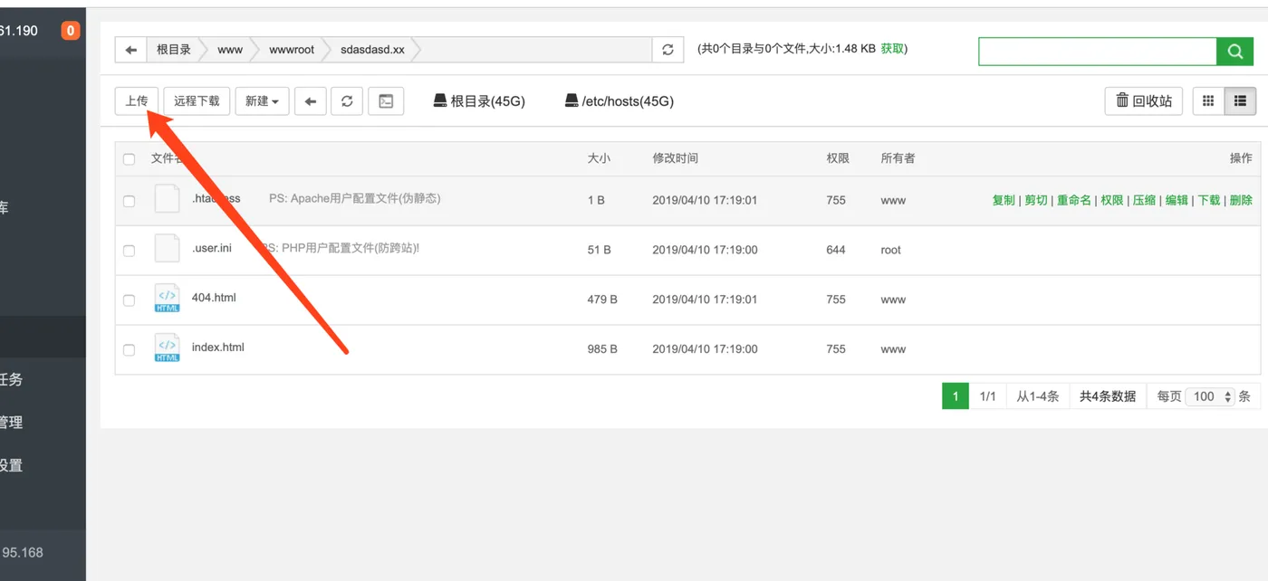Click the 所有者 column header

898,158
